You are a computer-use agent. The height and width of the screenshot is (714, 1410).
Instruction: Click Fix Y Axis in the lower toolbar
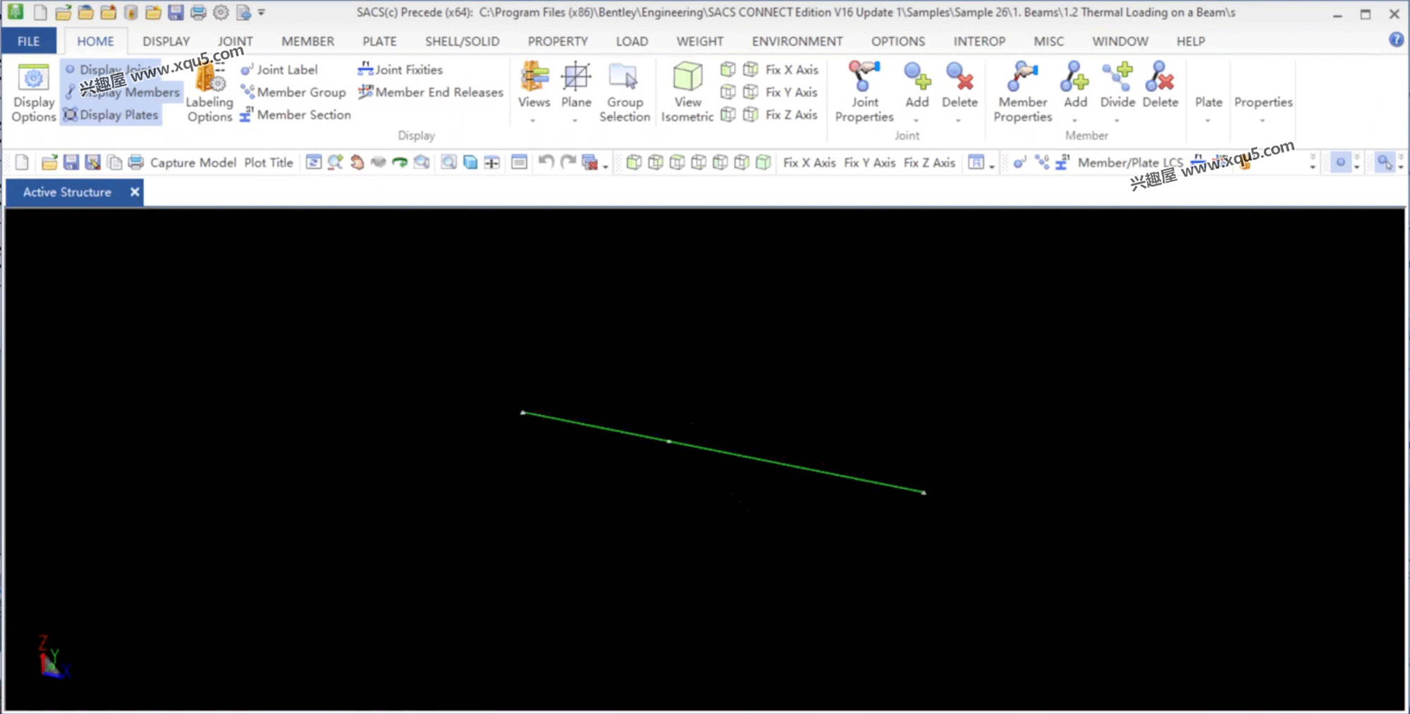[x=869, y=163]
